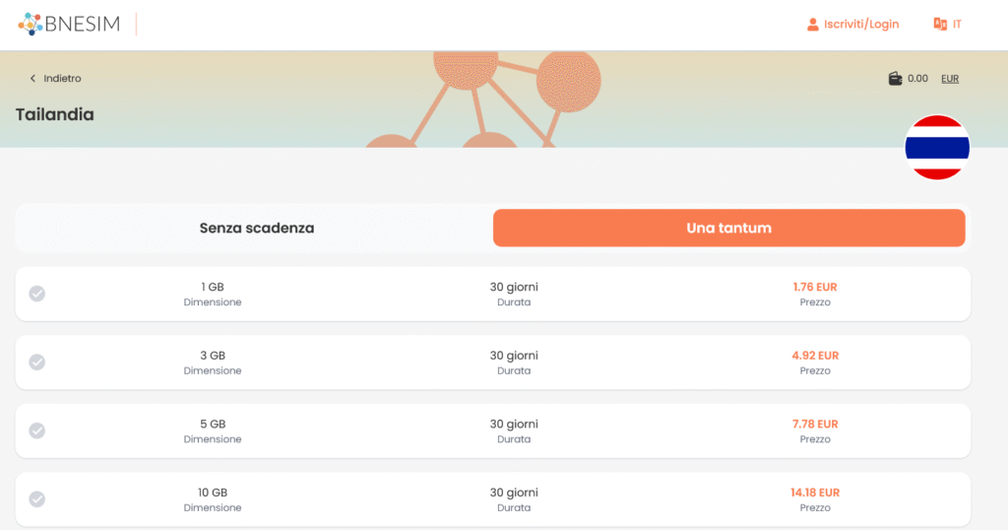Click the back arrow chevron
The width and height of the screenshot is (1008, 530).
coord(32,79)
